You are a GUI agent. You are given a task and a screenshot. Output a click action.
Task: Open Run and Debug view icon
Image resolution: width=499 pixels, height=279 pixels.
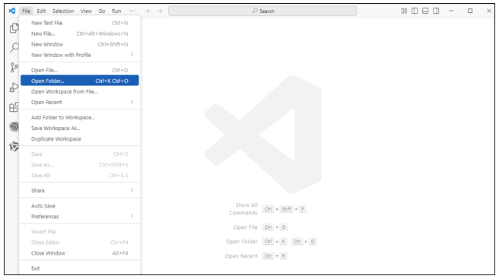point(14,87)
